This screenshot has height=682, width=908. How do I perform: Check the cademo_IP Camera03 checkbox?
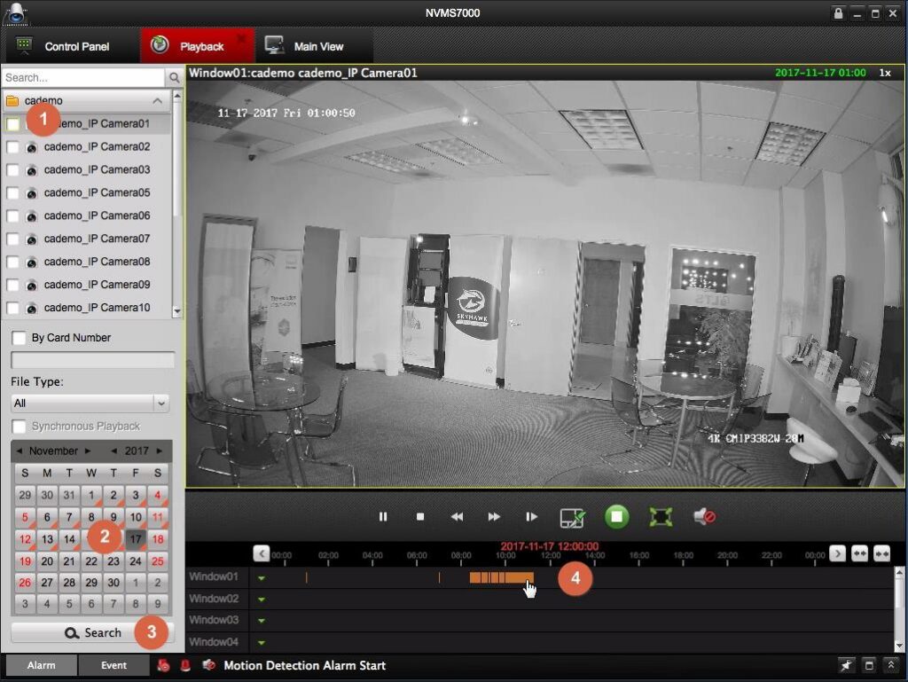point(12,169)
